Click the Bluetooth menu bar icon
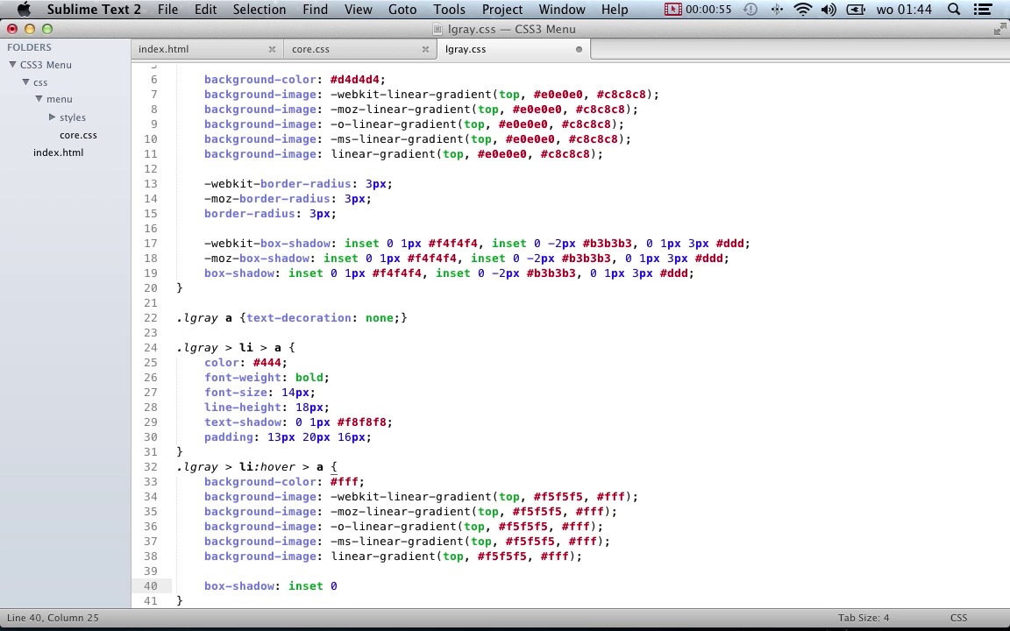The image size is (1010, 631). click(777, 9)
